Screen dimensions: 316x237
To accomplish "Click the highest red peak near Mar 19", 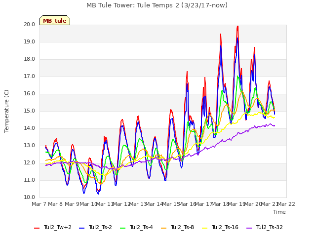I will pos(238,26).
